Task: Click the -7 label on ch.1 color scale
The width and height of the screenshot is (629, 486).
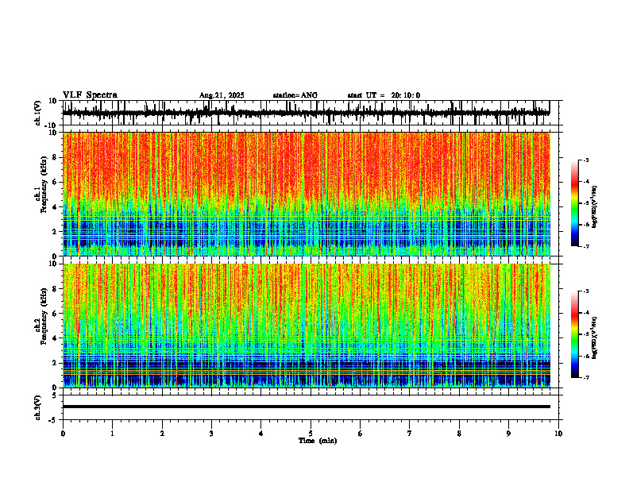Action: (x=586, y=246)
